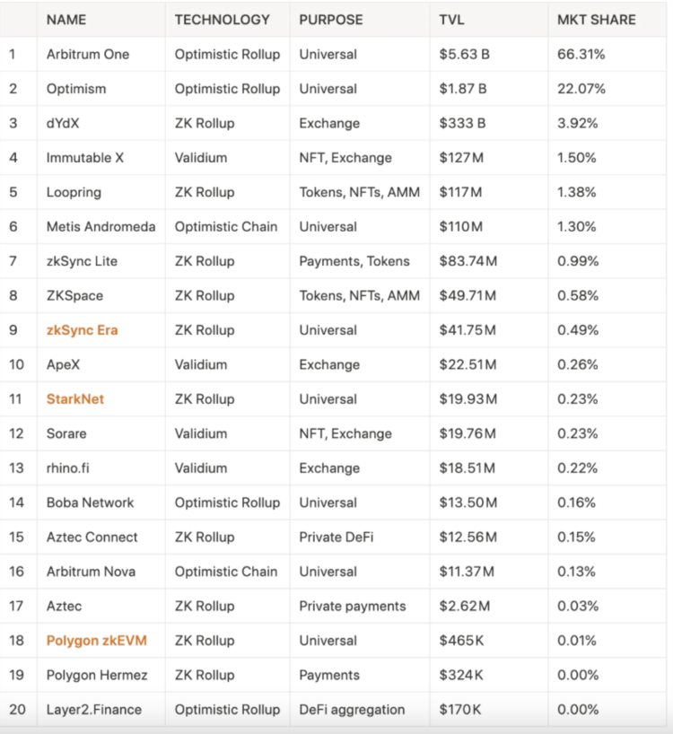Select the Loopring row name
This screenshot has width=673, height=734.
click(x=74, y=192)
